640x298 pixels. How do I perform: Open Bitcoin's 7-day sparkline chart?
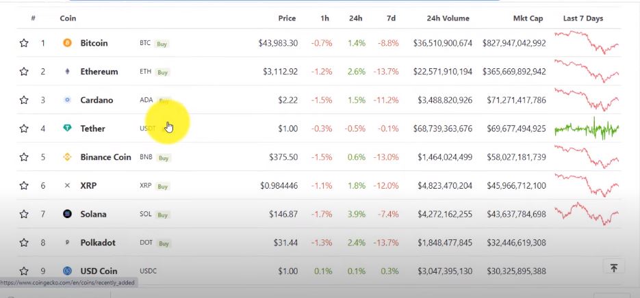tap(587, 42)
